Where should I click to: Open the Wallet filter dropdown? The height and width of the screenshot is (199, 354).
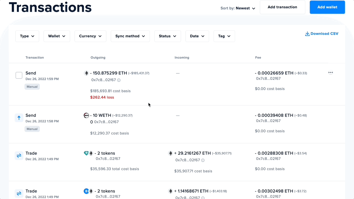click(x=57, y=36)
